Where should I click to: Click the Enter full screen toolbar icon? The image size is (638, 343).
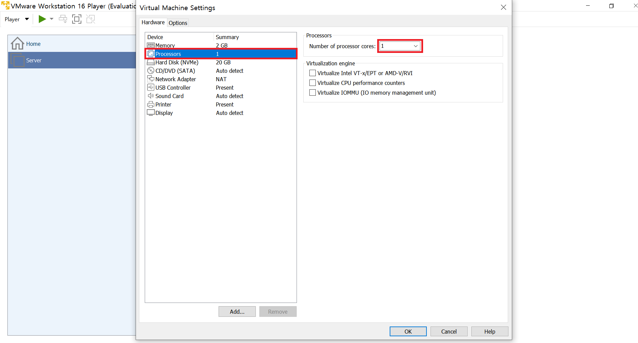click(x=77, y=19)
